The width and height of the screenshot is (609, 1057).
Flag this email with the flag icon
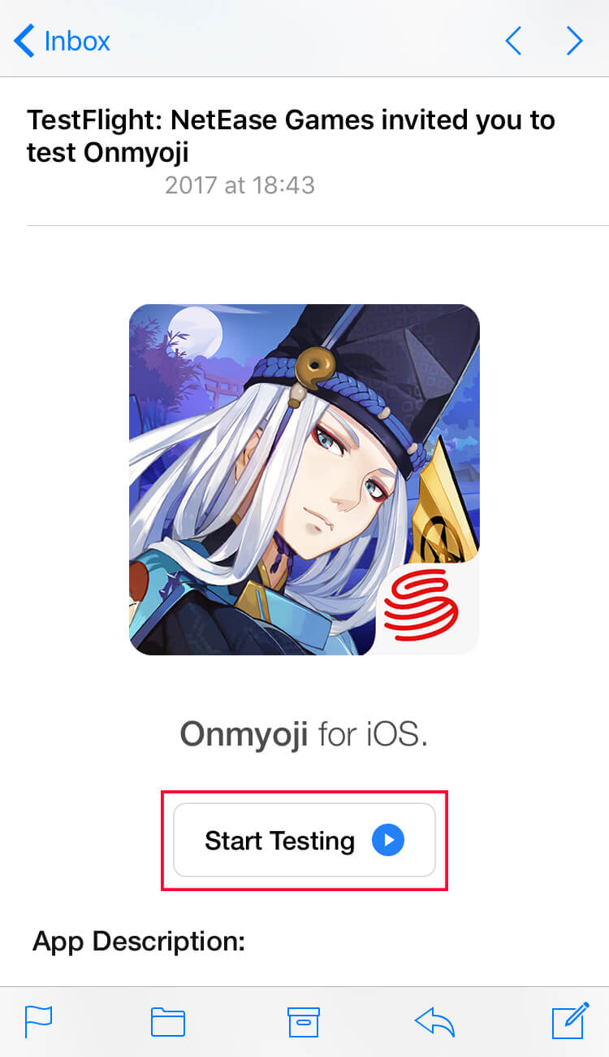(x=38, y=1021)
